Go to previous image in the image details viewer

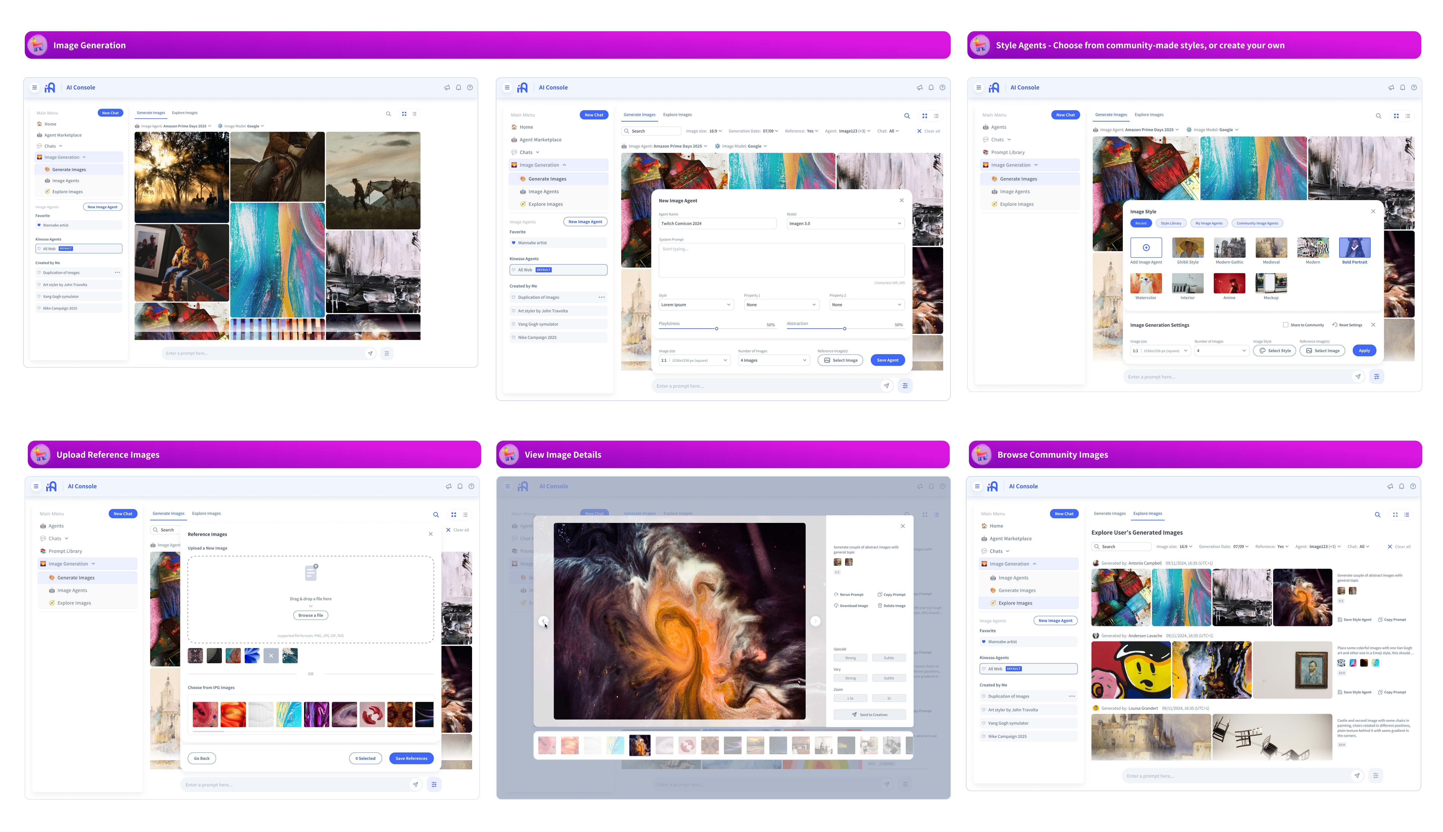[543, 621]
